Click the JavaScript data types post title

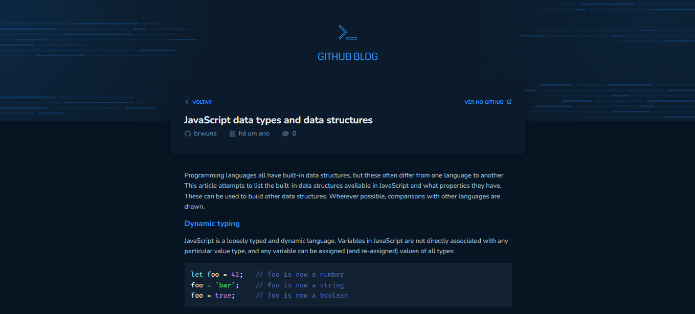278,120
